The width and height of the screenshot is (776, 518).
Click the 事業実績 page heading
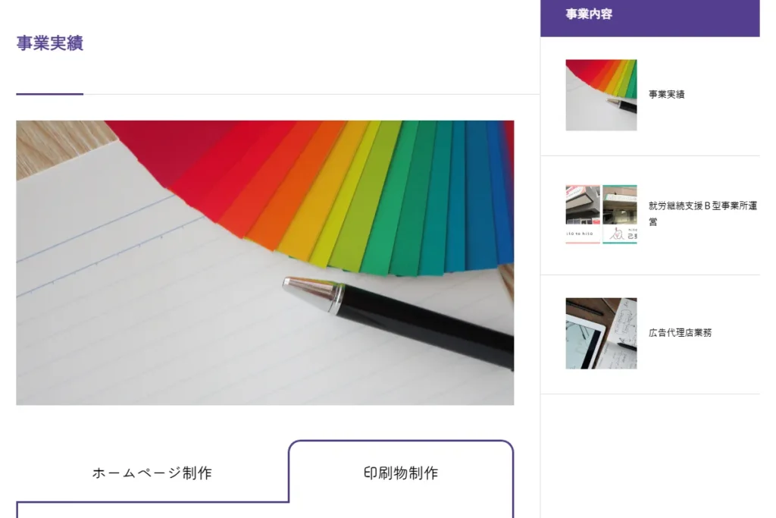coord(49,43)
